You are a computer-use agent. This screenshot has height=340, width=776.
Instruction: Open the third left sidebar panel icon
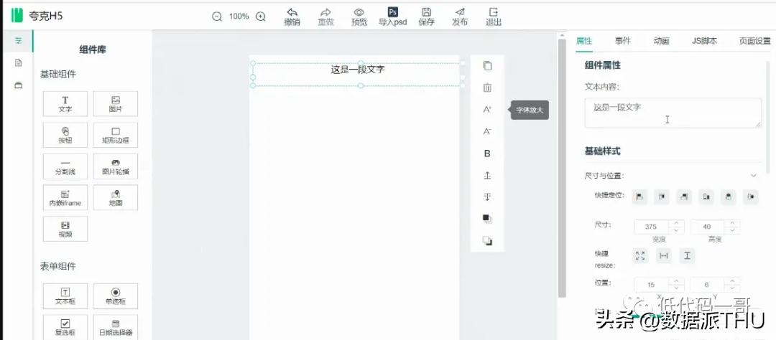pyautogui.click(x=18, y=85)
